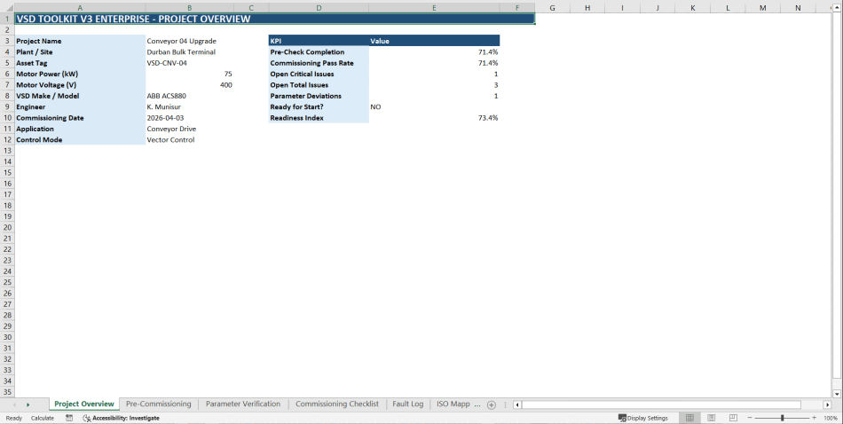Switch to Normal view layout
This screenshot has height=424, width=843.
[x=689, y=418]
